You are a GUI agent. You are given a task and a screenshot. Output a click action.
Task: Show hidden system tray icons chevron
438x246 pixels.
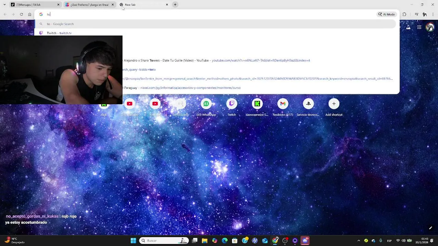[x=359, y=241]
